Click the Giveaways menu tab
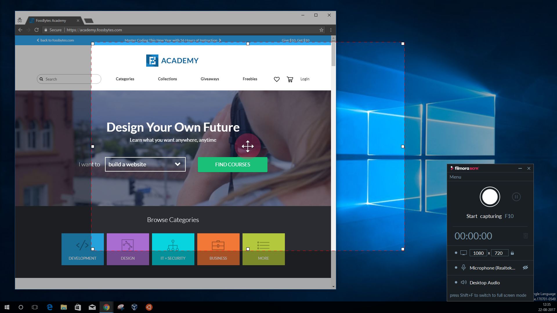The image size is (557, 313). click(x=210, y=79)
